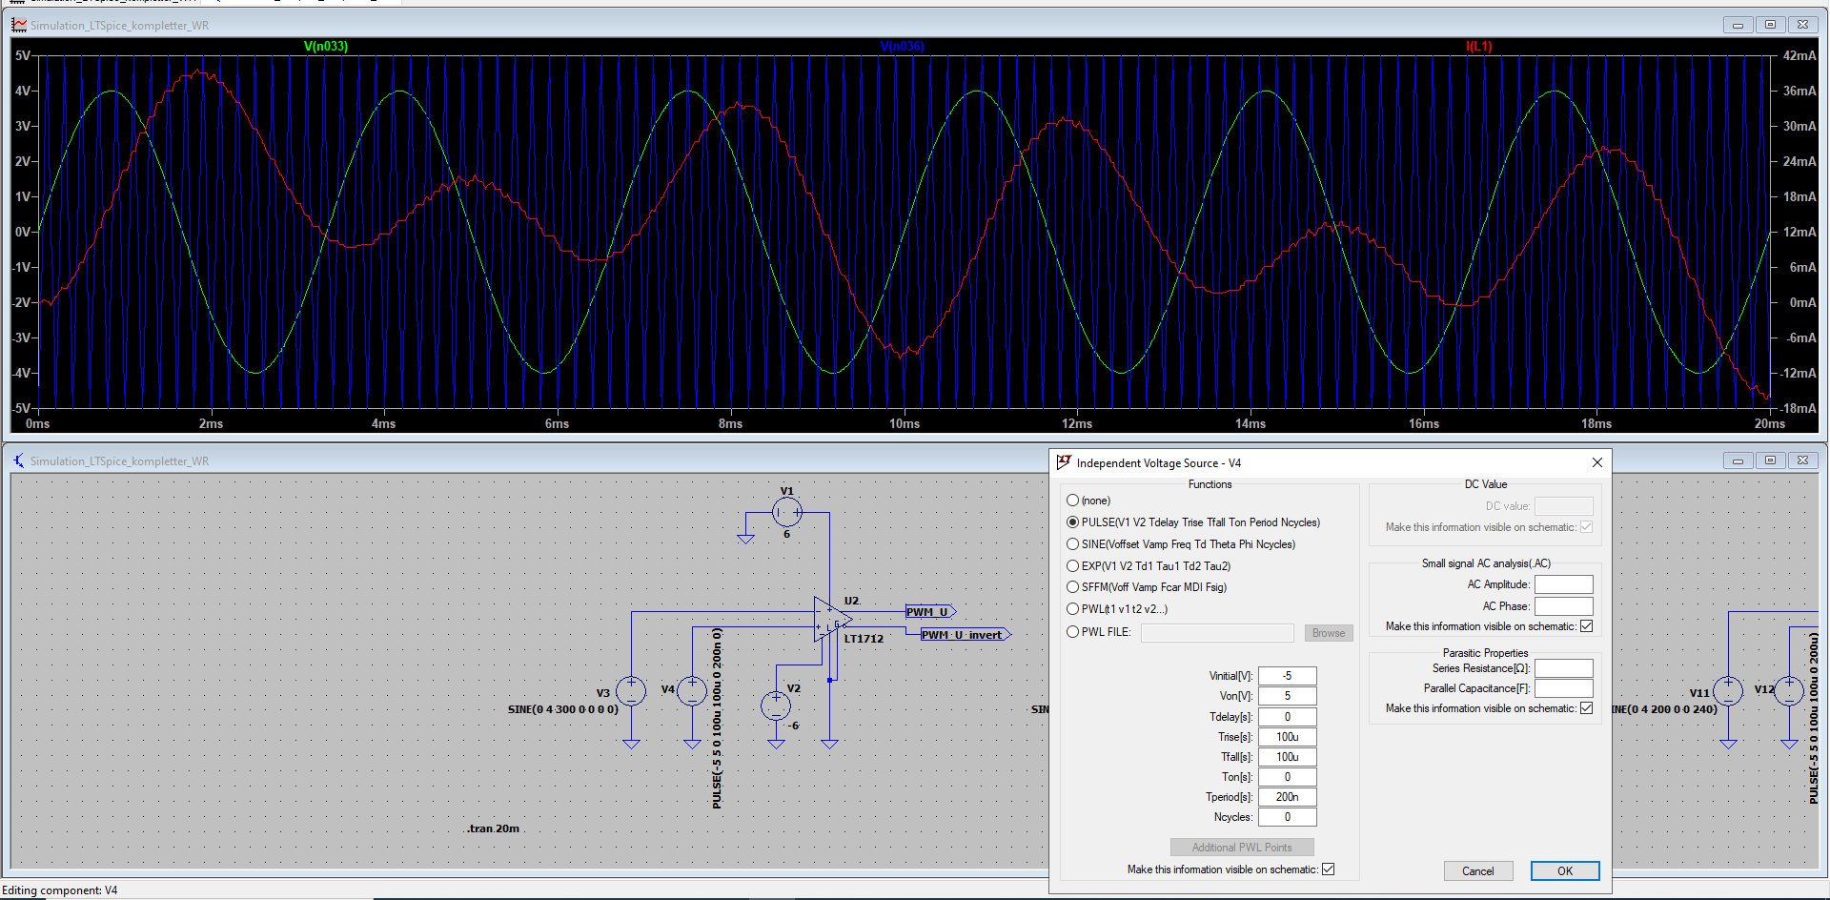Viewport: 1830px width, 900px height.
Task: Click the Tperiod[s] input field
Action: [1287, 797]
